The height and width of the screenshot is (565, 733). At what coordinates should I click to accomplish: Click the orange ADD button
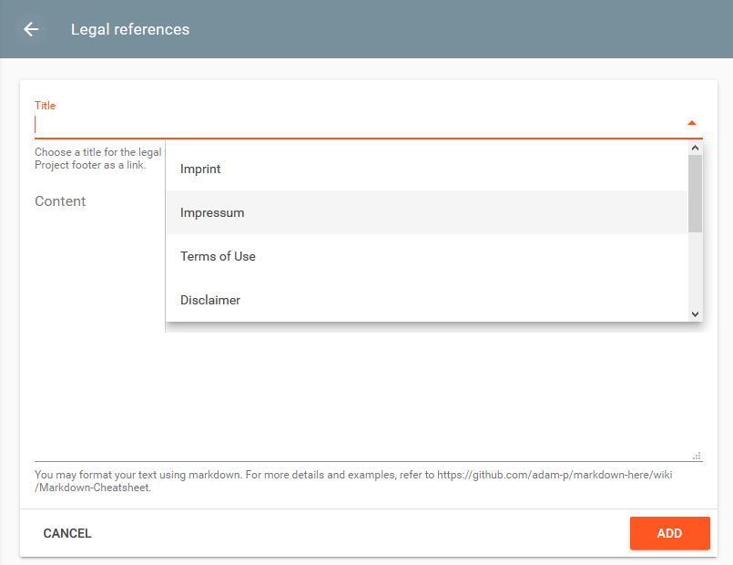point(669,533)
